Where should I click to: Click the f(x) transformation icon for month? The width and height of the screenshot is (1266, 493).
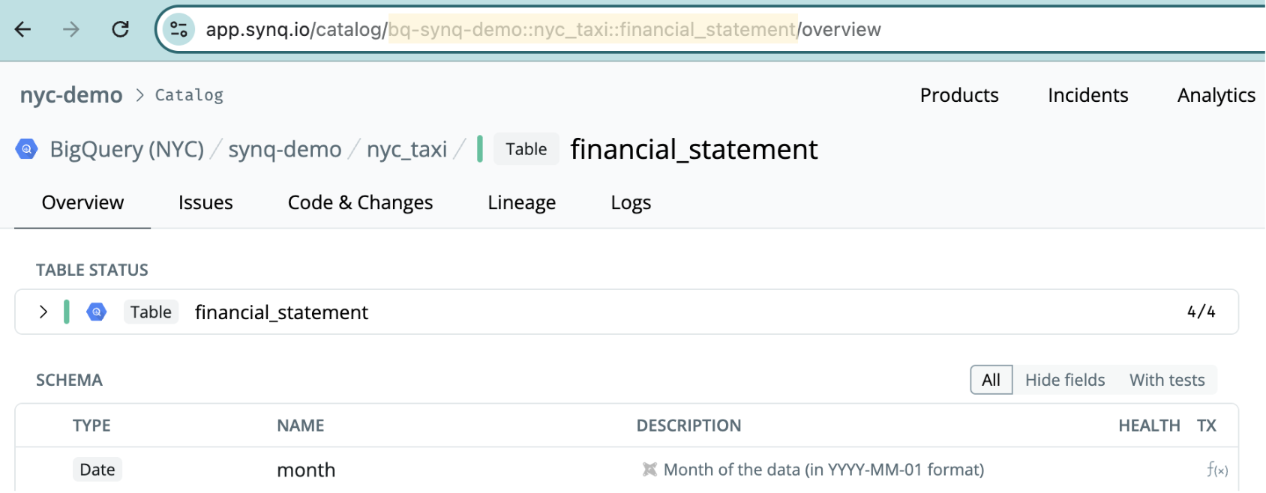coord(1217,470)
